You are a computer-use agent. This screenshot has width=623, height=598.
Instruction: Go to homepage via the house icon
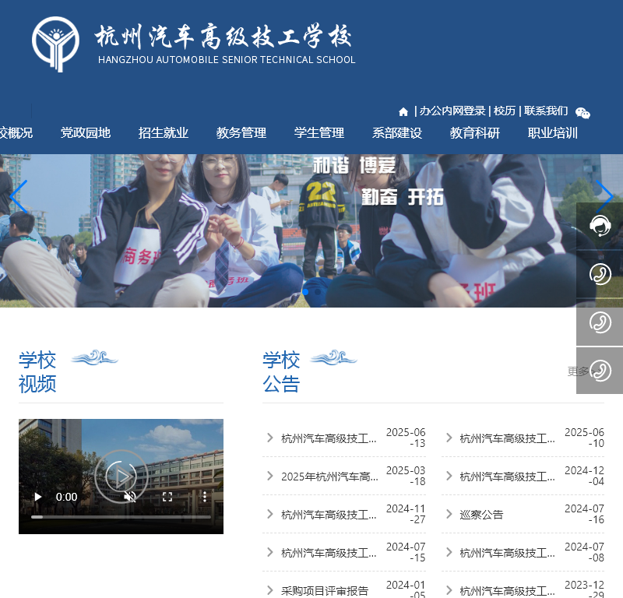tap(403, 111)
